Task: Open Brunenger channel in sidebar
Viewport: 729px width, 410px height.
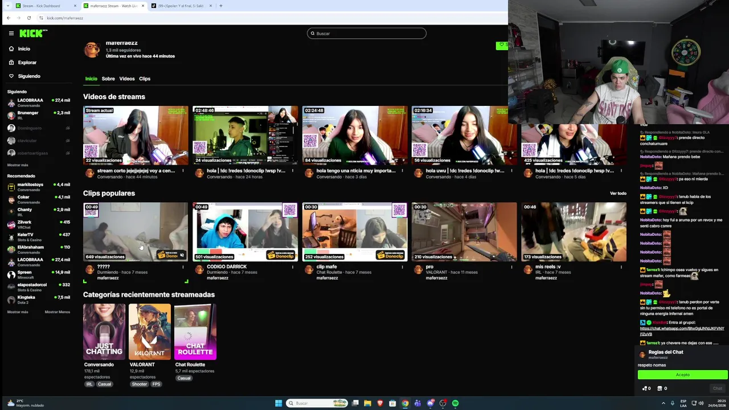Action: coord(39,115)
